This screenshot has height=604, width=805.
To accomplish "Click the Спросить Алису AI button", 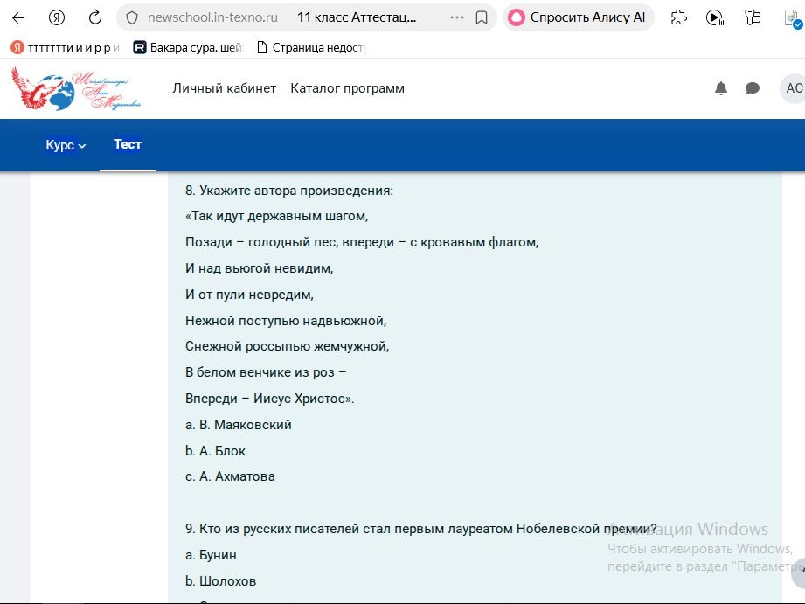I will (578, 18).
